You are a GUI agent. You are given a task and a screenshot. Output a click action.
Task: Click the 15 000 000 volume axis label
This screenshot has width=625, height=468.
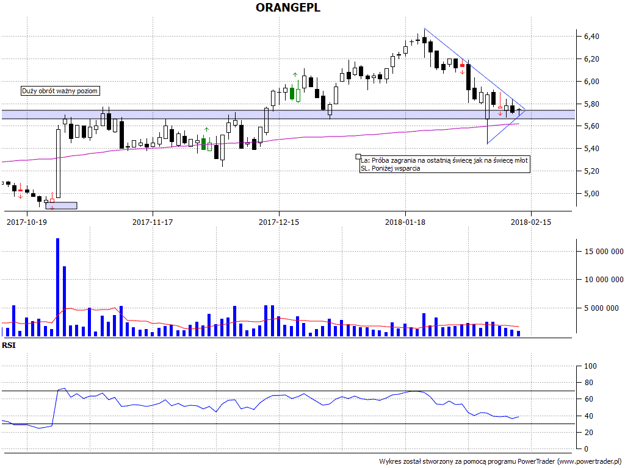pyautogui.click(x=604, y=252)
